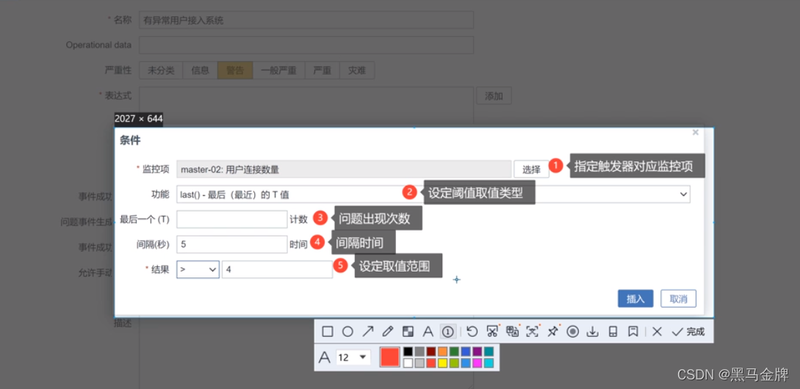Pick the purple color swatch

(x=477, y=352)
